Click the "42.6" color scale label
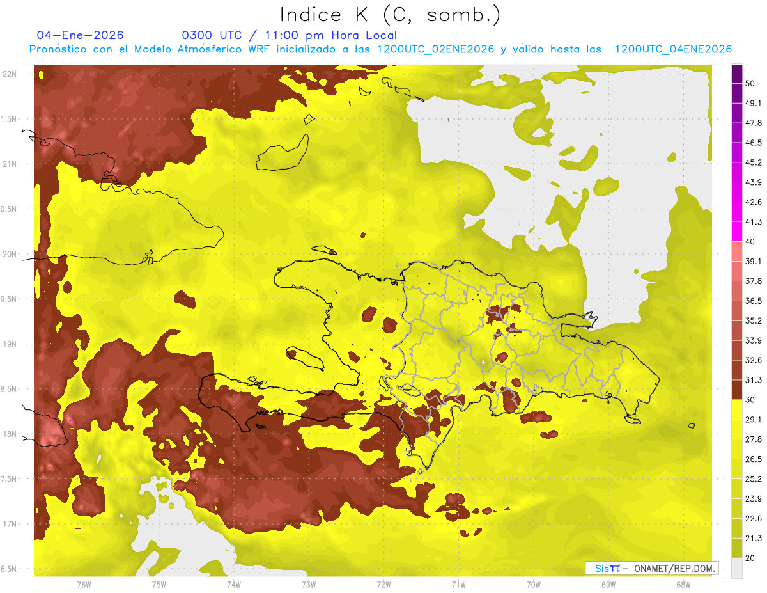This screenshot has width=767, height=593. (x=754, y=202)
